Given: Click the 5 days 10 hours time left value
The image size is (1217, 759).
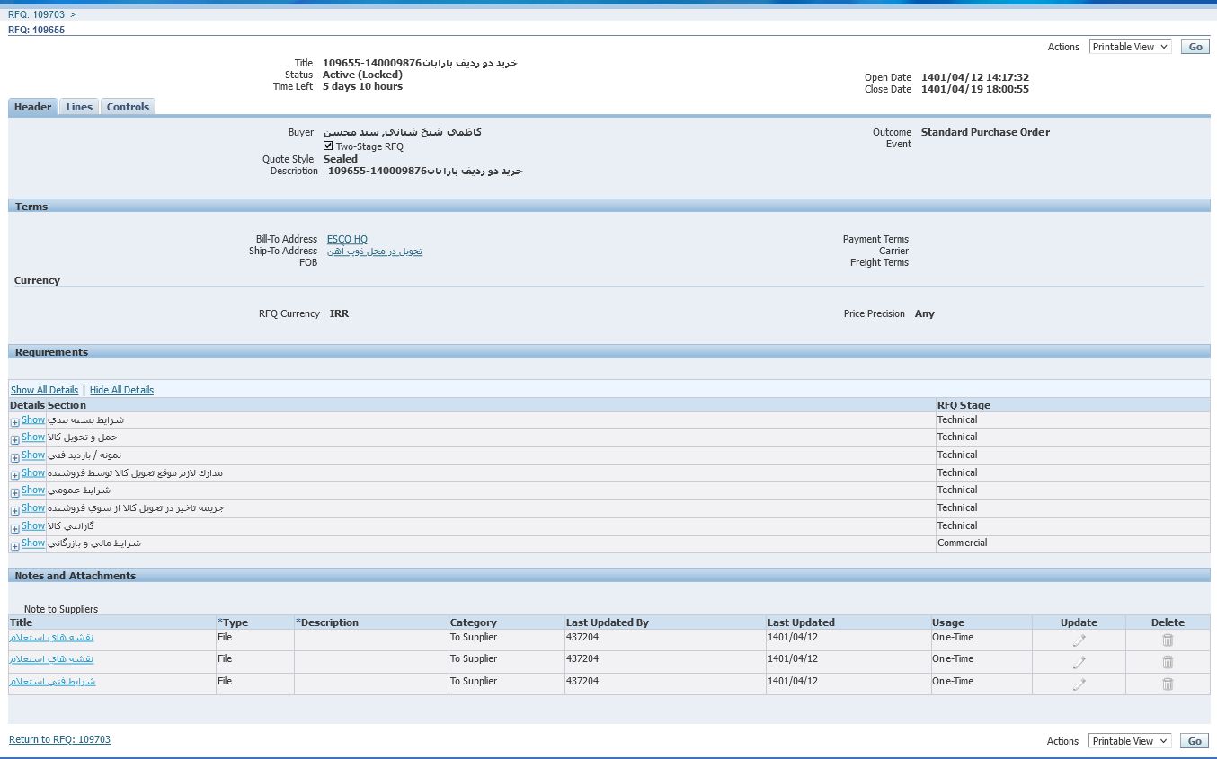Looking at the screenshot, I should (362, 86).
